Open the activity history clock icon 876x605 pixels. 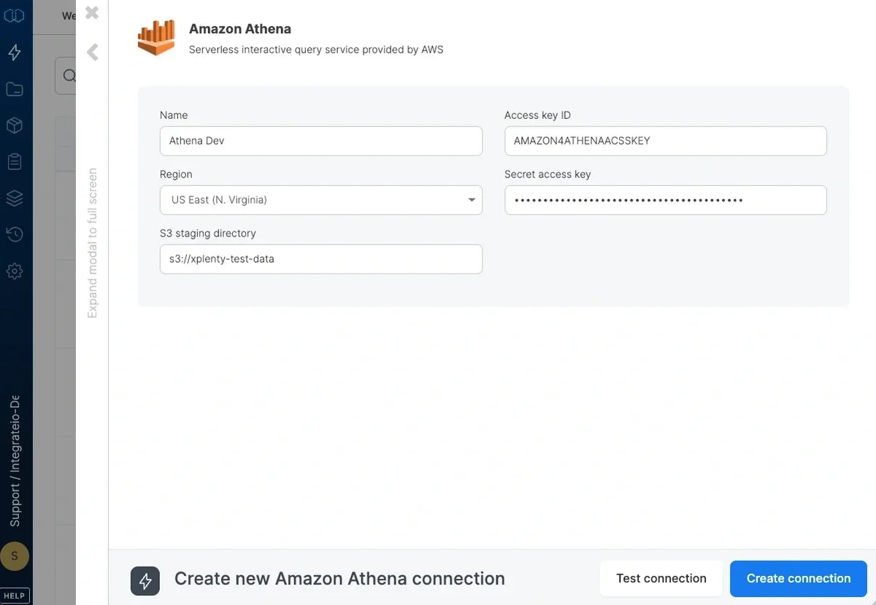coord(15,234)
